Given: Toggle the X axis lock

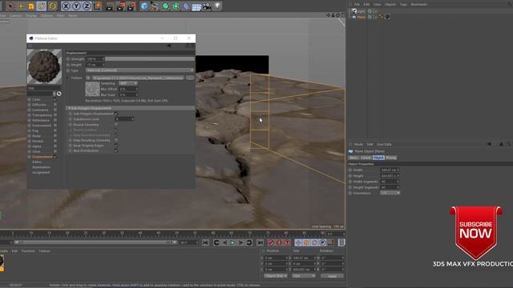Looking at the screenshot, I should [66, 6].
